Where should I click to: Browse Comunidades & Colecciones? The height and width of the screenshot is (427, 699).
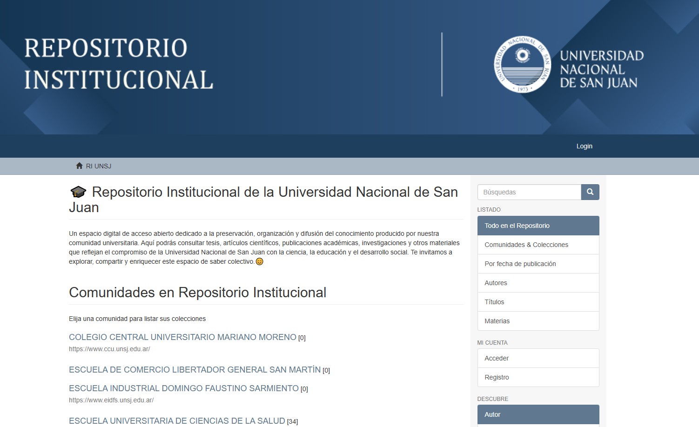coord(526,245)
